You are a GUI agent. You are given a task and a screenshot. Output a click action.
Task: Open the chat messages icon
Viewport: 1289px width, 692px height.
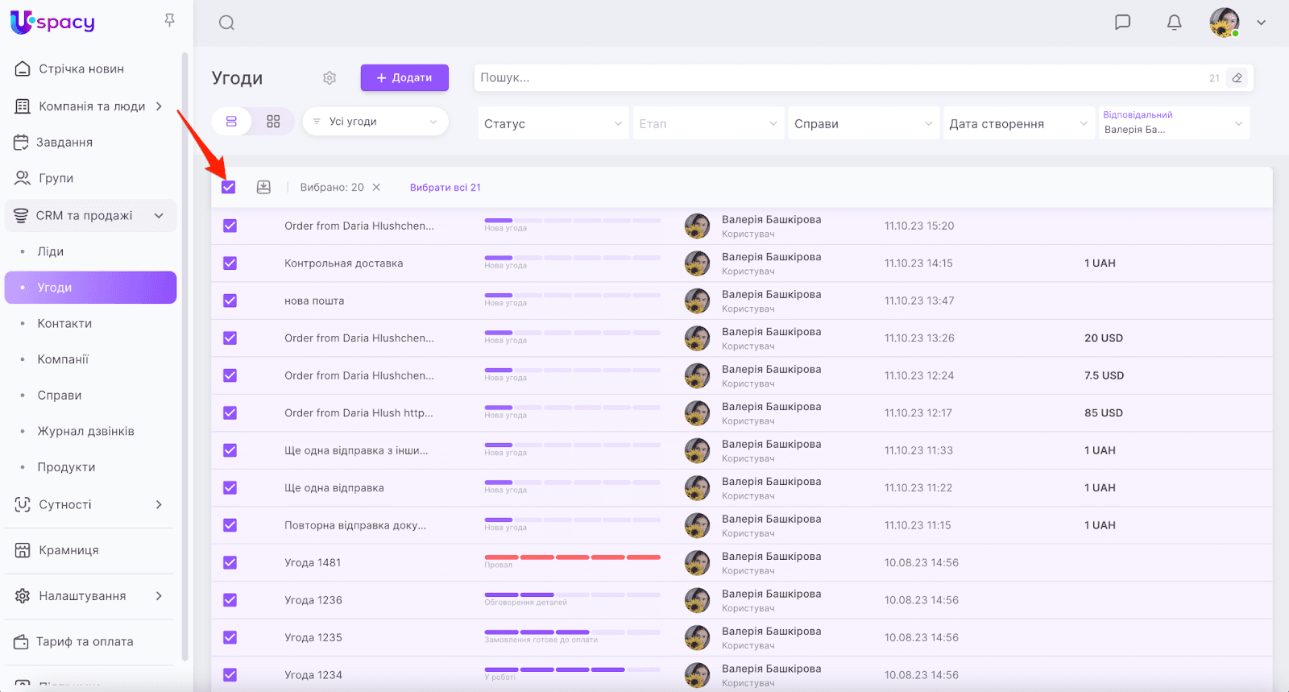pyautogui.click(x=1122, y=23)
